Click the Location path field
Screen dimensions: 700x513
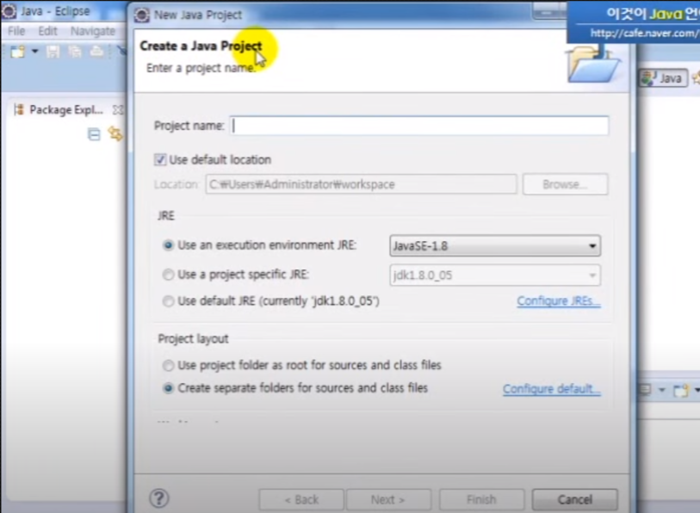(361, 184)
